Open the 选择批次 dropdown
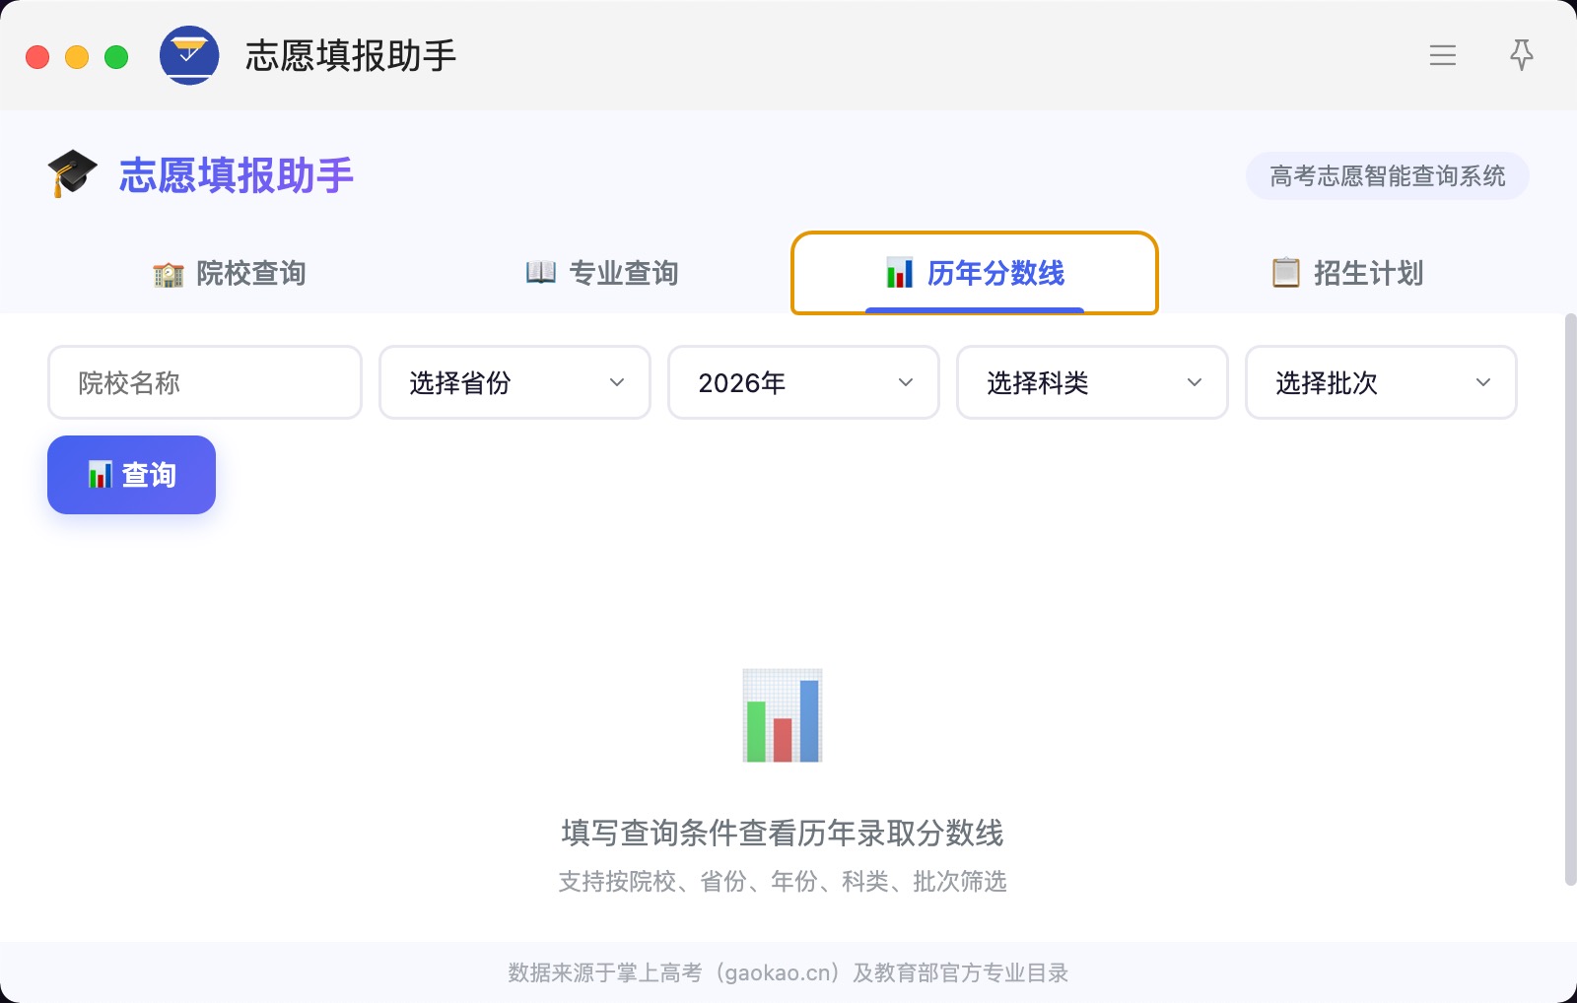The width and height of the screenshot is (1577, 1003). point(1381,382)
